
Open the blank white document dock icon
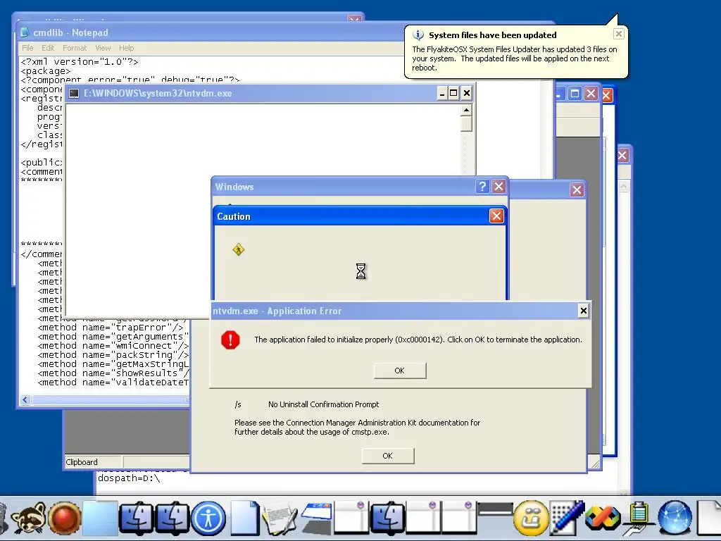pyautogui.click(x=244, y=519)
